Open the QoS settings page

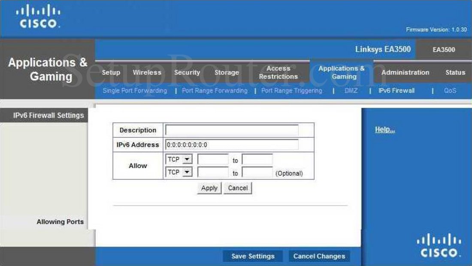(x=449, y=91)
